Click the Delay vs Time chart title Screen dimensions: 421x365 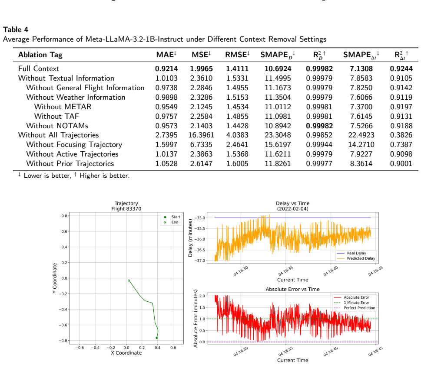click(x=293, y=206)
